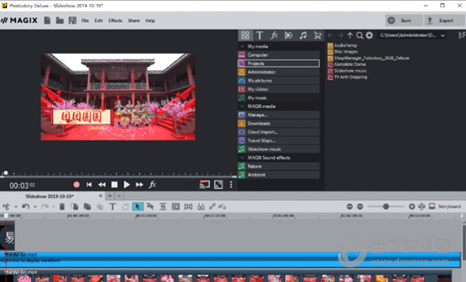
Task: Switch to the media import grid tab
Action: [x=245, y=36]
